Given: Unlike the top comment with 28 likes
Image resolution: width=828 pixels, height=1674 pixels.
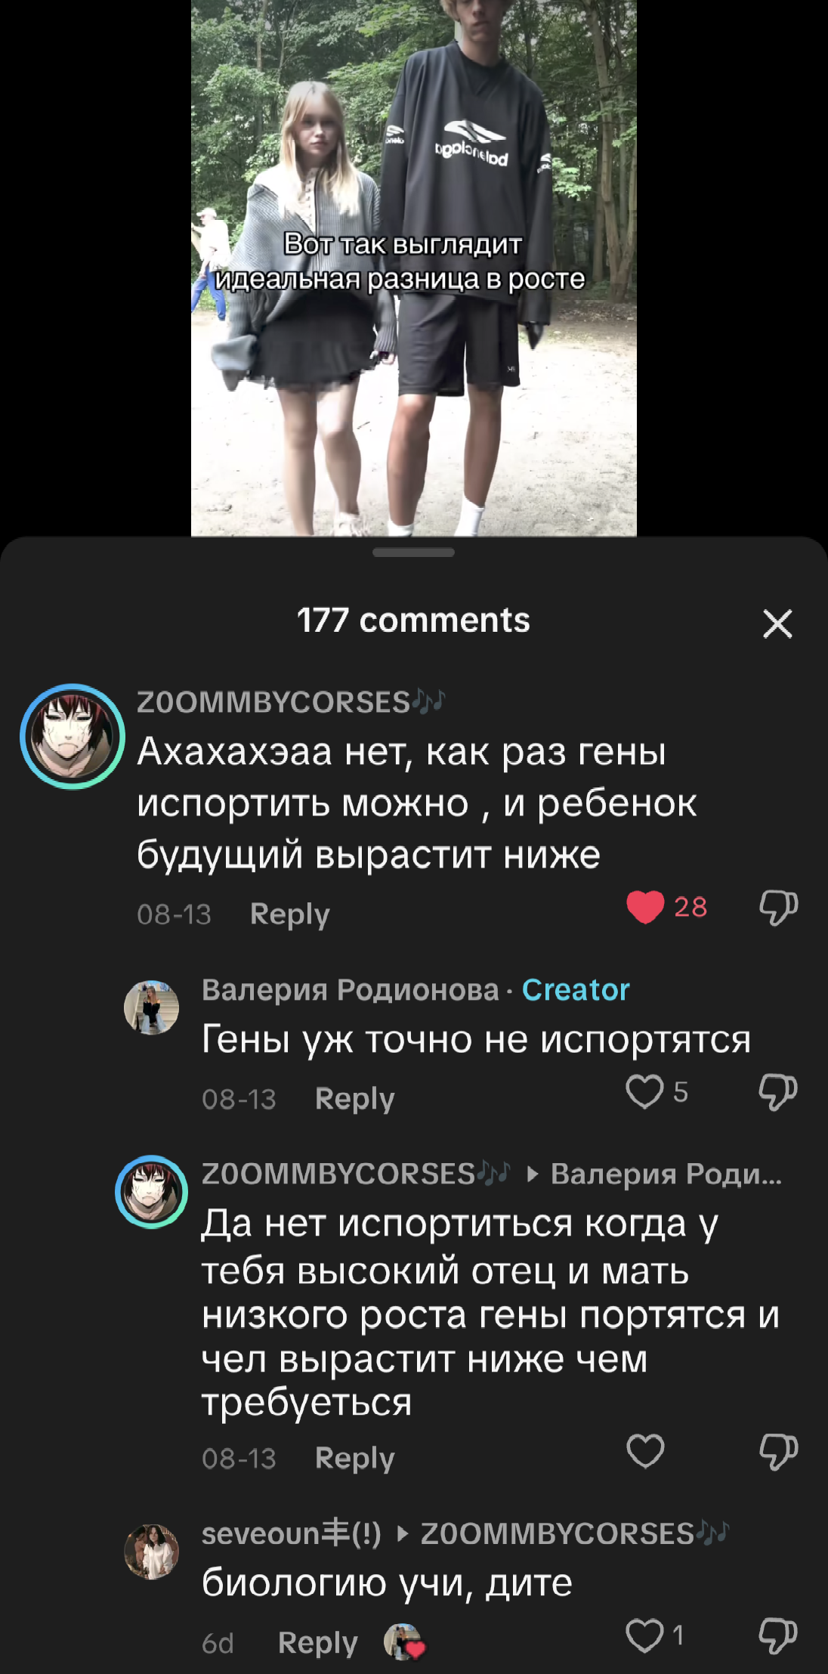Looking at the screenshot, I should coord(645,907).
